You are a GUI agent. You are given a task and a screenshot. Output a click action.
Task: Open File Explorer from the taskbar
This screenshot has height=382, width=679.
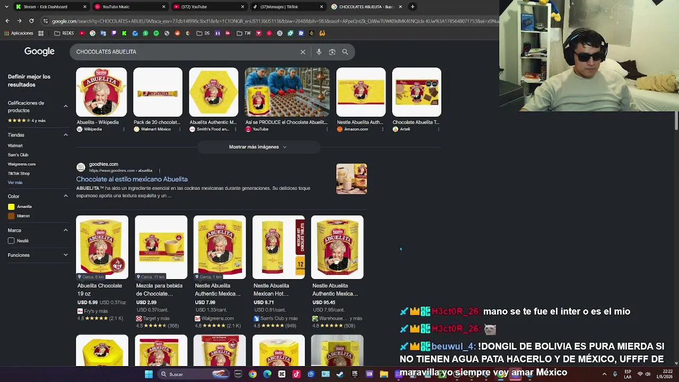click(x=384, y=374)
